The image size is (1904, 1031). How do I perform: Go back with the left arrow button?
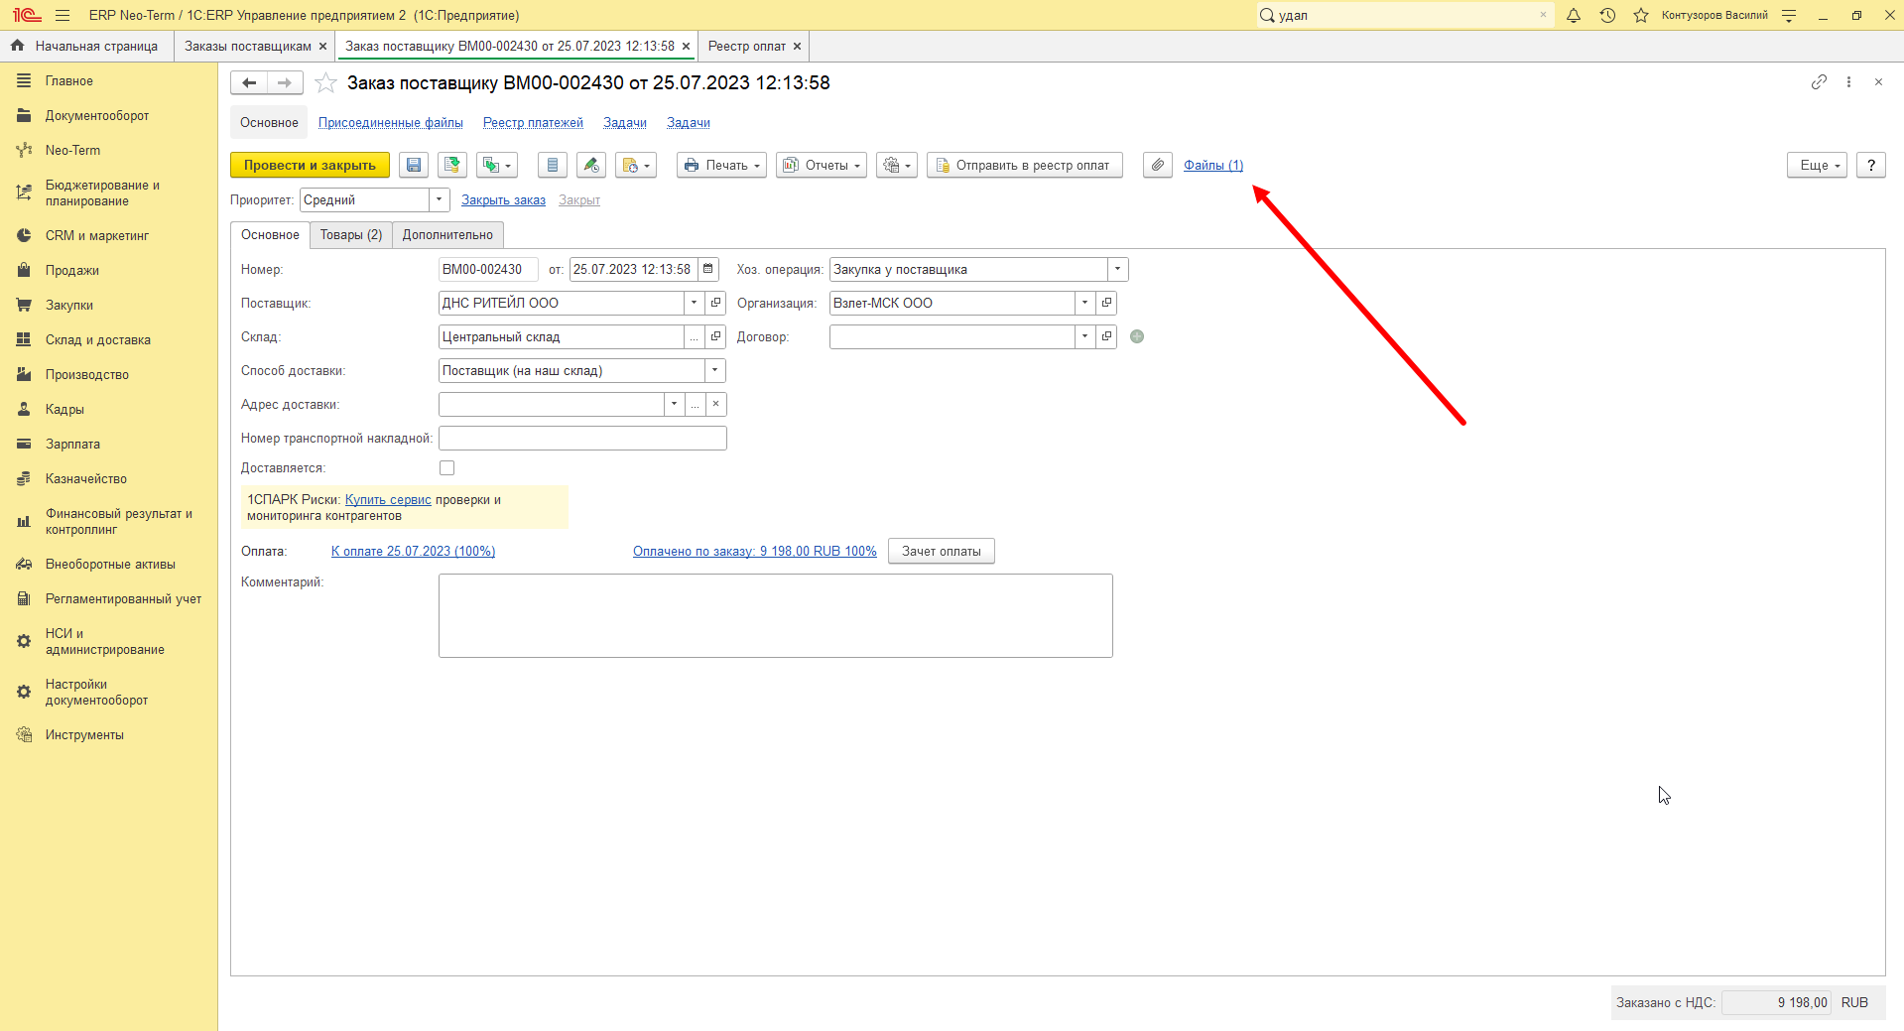coord(249,83)
